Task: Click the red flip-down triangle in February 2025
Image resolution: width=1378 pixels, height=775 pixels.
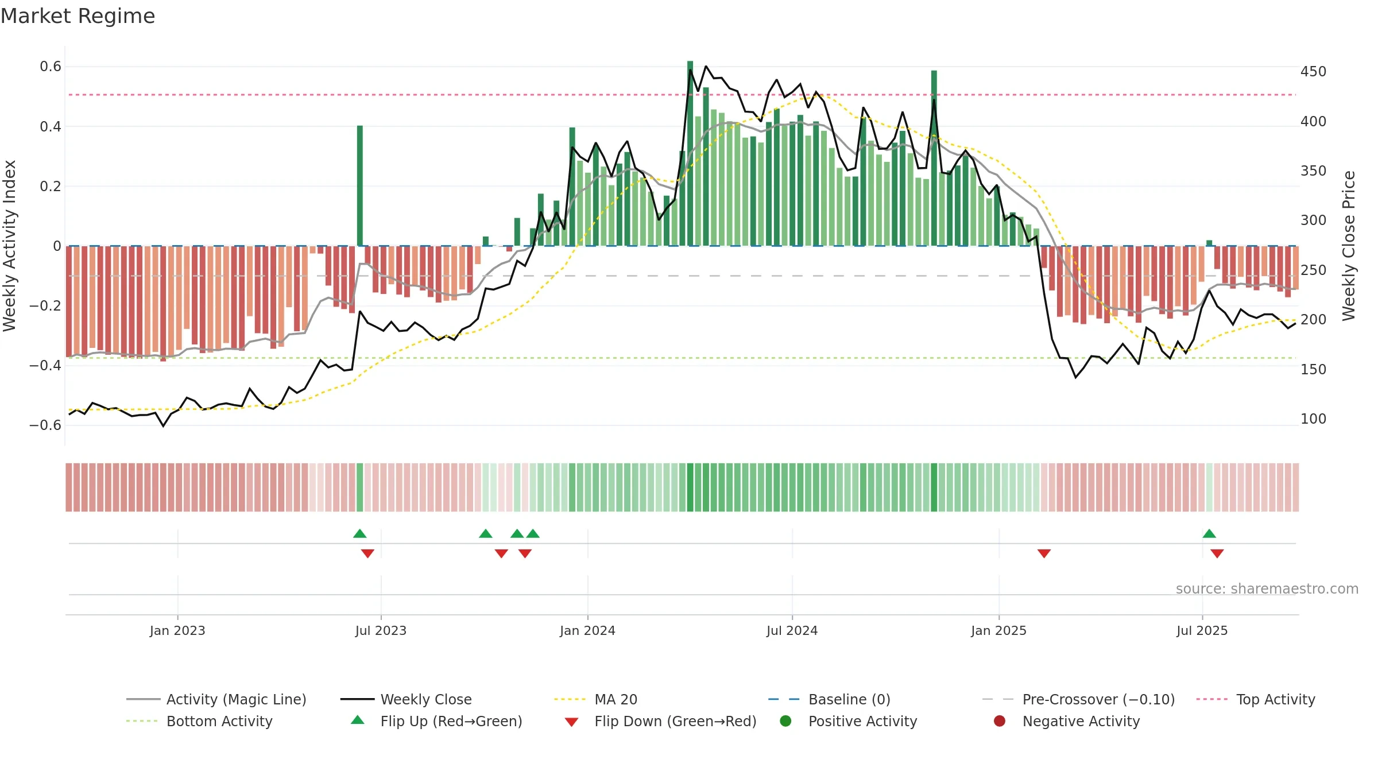Action: [1044, 553]
